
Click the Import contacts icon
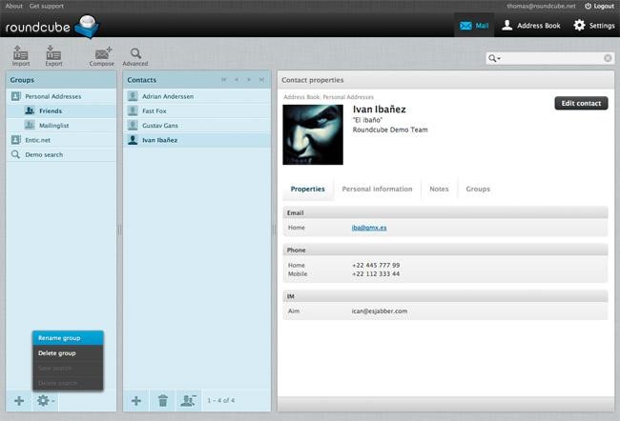(x=20, y=55)
